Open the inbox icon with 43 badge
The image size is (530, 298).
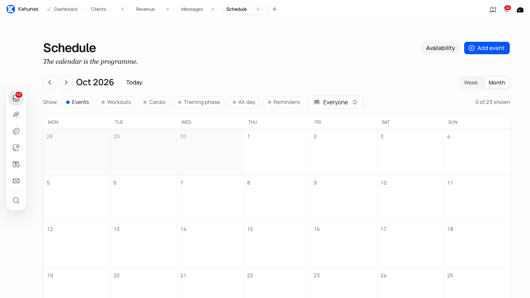(16, 98)
